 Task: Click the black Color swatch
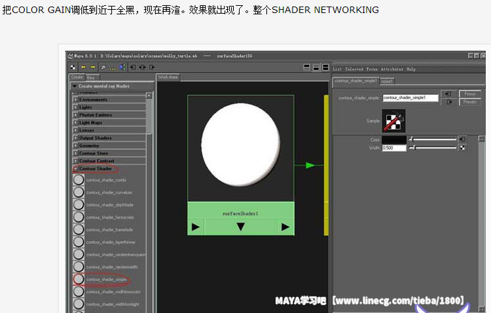click(394, 139)
